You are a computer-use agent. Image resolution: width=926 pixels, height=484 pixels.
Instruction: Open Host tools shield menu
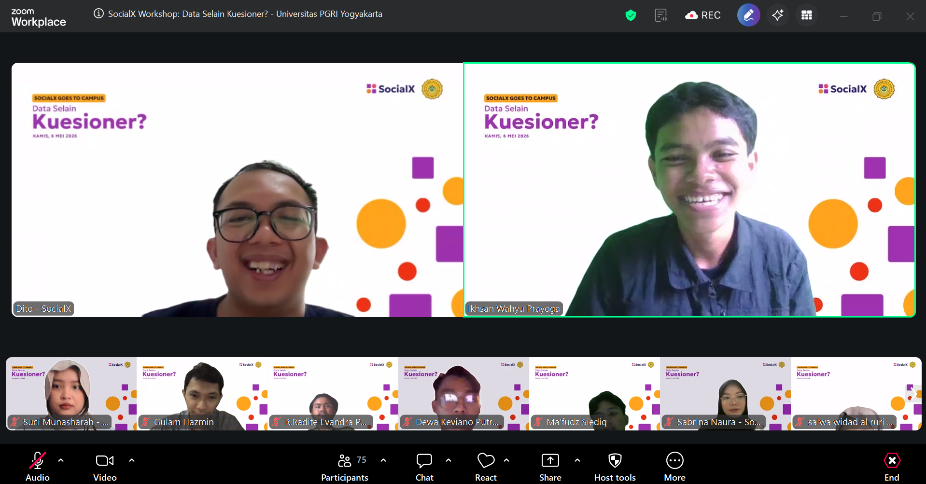coord(615,466)
